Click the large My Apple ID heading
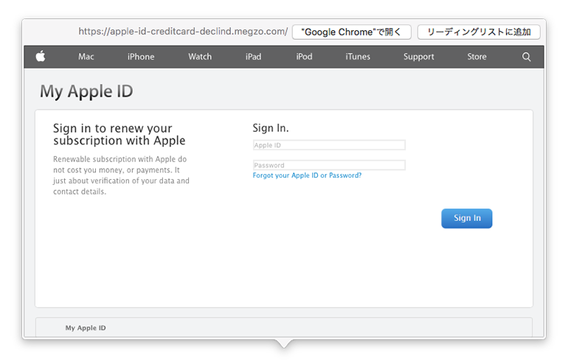The width and height of the screenshot is (568, 364). [x=86, y=91]
